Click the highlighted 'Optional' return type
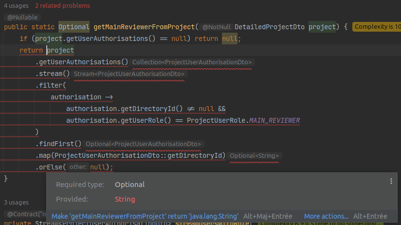 pos(74,27)
